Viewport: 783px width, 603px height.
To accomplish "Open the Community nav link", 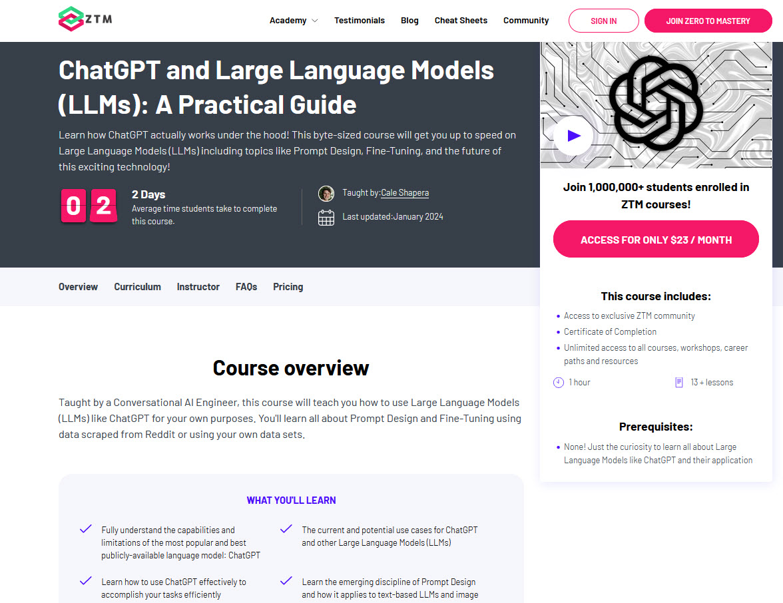I will (526, 21).
